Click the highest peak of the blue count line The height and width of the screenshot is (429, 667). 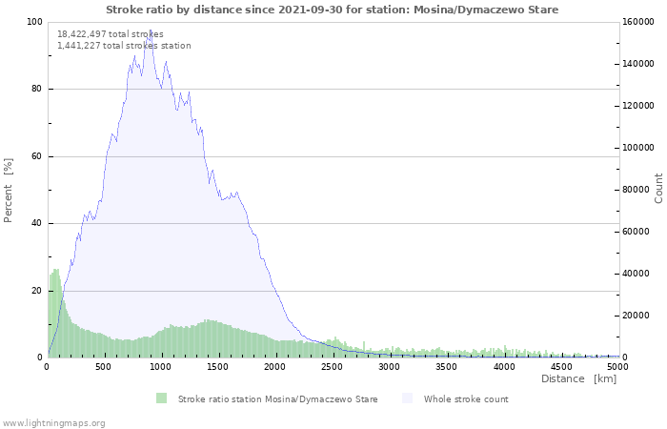click(151, 31)
